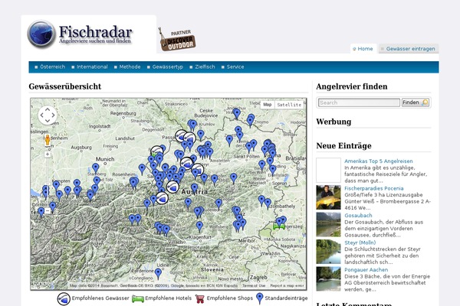The width and height of the screenshot is (460, 306).
Task: Click the Finden search button
Action: (415, 103)
